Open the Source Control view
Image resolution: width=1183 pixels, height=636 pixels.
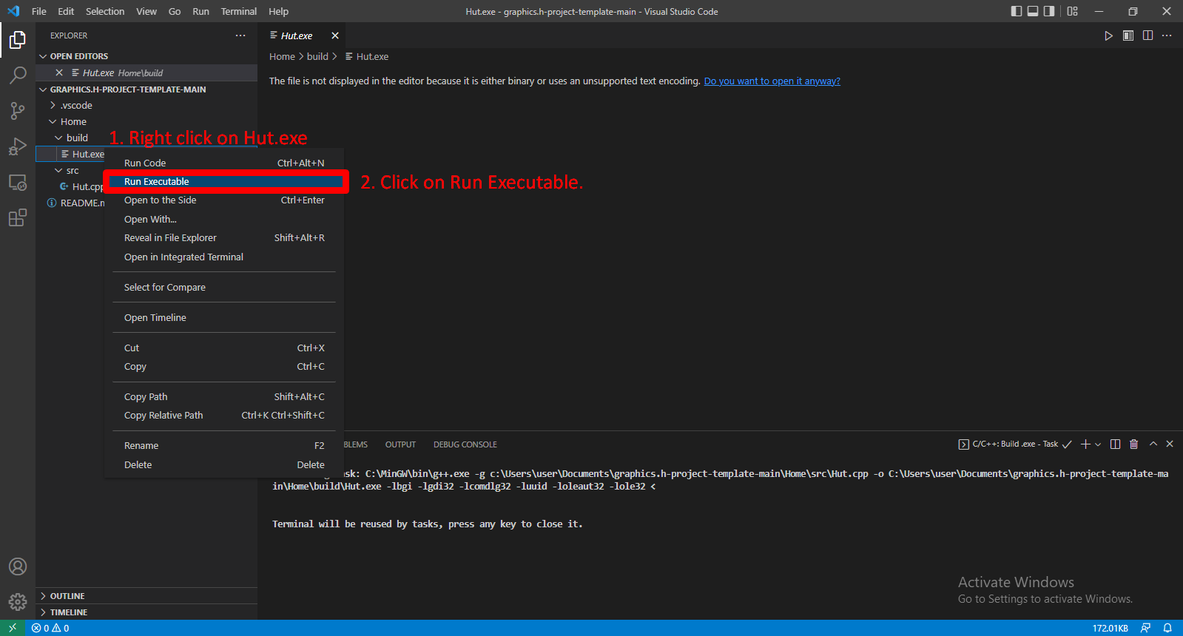coord(18,111)
